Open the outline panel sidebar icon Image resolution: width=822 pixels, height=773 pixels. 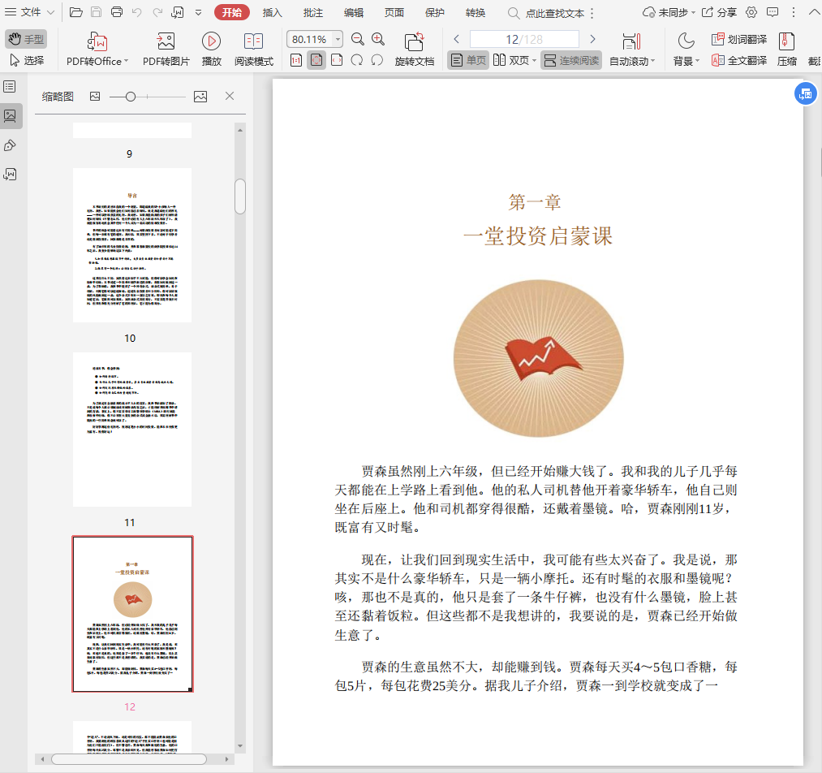10,87
